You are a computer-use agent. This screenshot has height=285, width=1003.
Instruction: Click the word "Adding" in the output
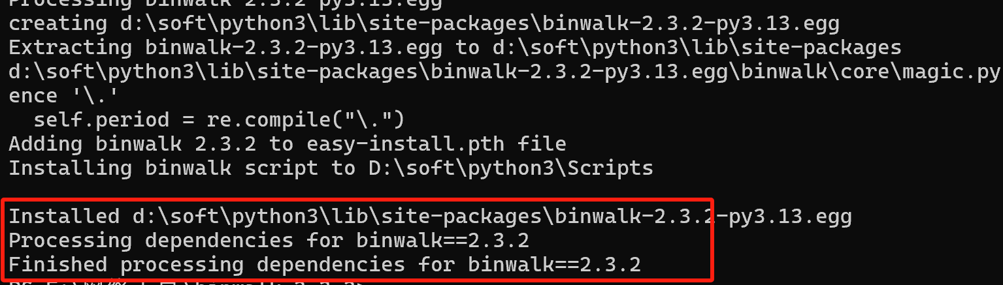(x=45, y=143)
